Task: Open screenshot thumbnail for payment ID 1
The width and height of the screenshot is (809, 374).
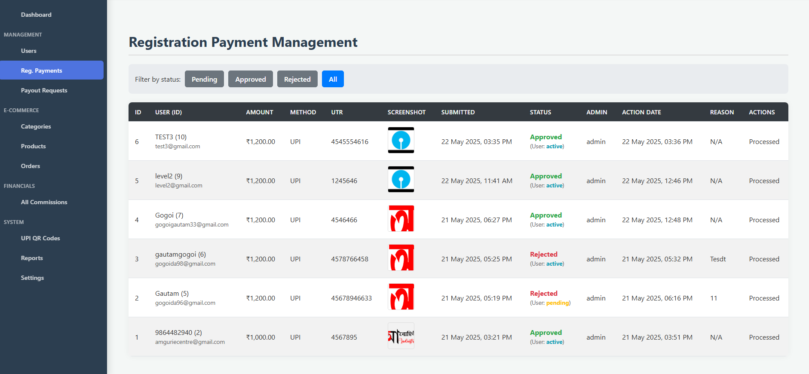Action: pyautogui.click(x=401, y=336)
